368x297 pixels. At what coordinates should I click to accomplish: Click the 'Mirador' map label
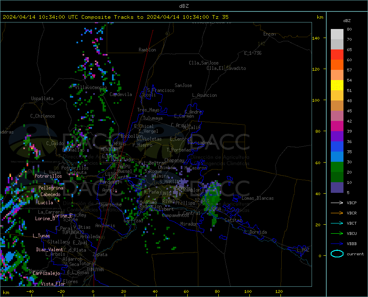(x=188, y=224)
